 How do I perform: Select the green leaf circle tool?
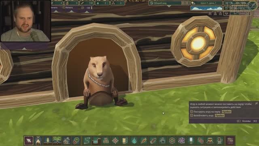click(x=76, y=141)
